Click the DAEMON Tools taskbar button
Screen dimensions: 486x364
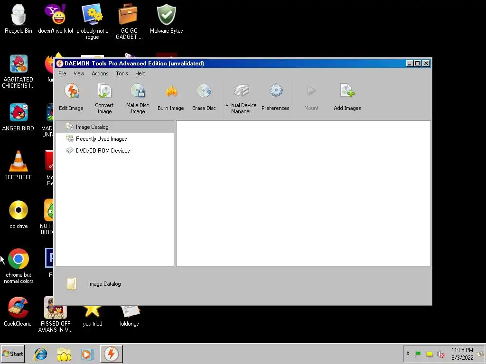(112, 354)
